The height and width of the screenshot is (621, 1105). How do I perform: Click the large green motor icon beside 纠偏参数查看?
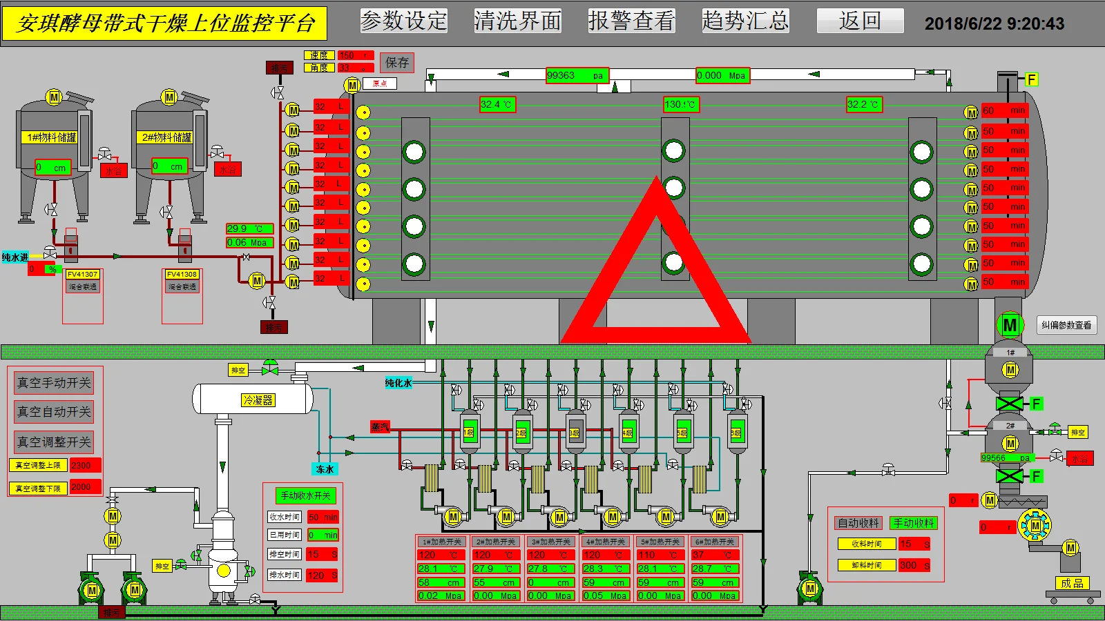tap(1010, 324)
